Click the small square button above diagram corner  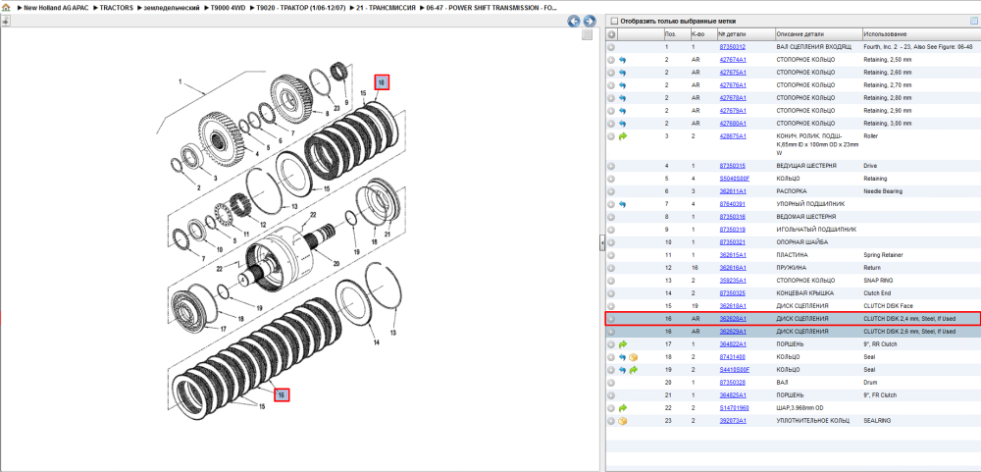587,35
